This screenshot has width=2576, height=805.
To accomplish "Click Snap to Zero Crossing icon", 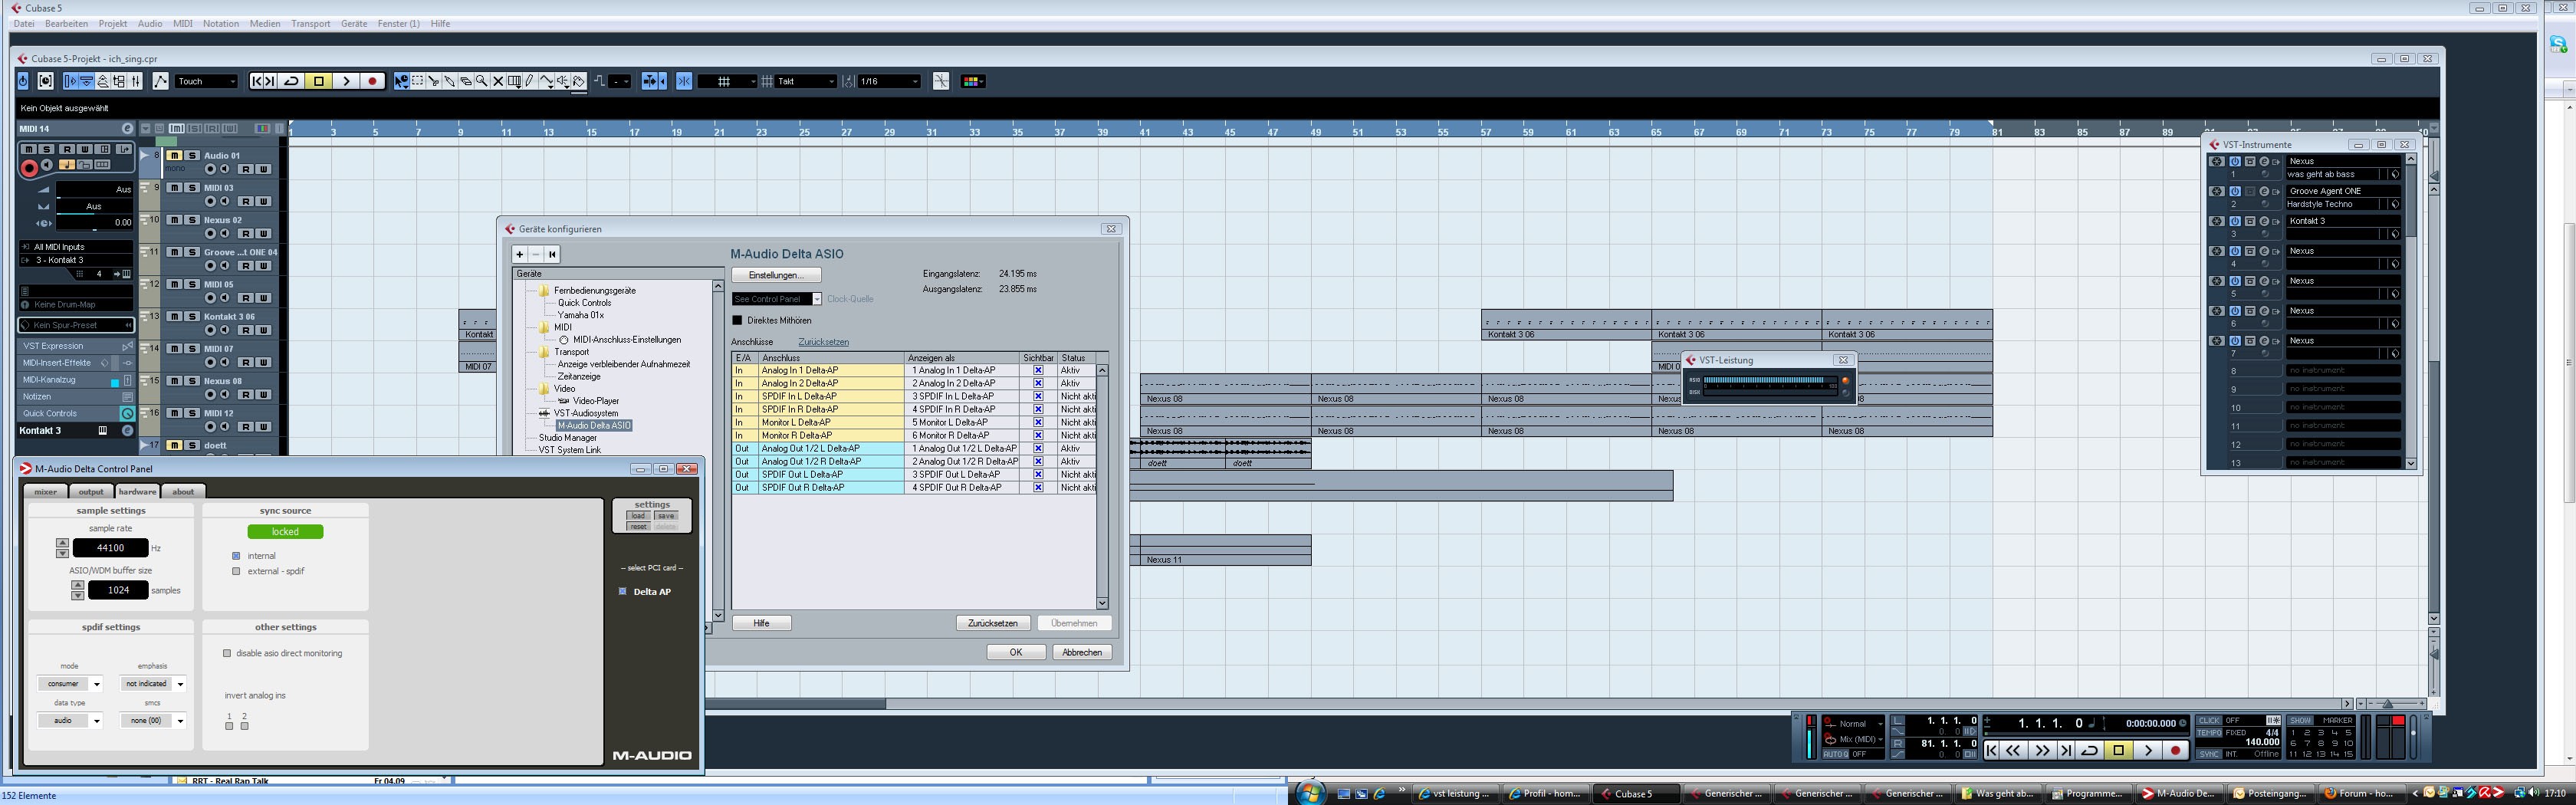I will [x=941, y=81].
